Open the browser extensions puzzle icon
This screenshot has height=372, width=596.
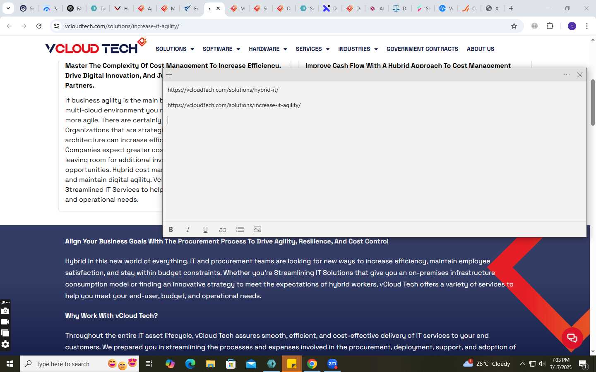coord(550,26)
